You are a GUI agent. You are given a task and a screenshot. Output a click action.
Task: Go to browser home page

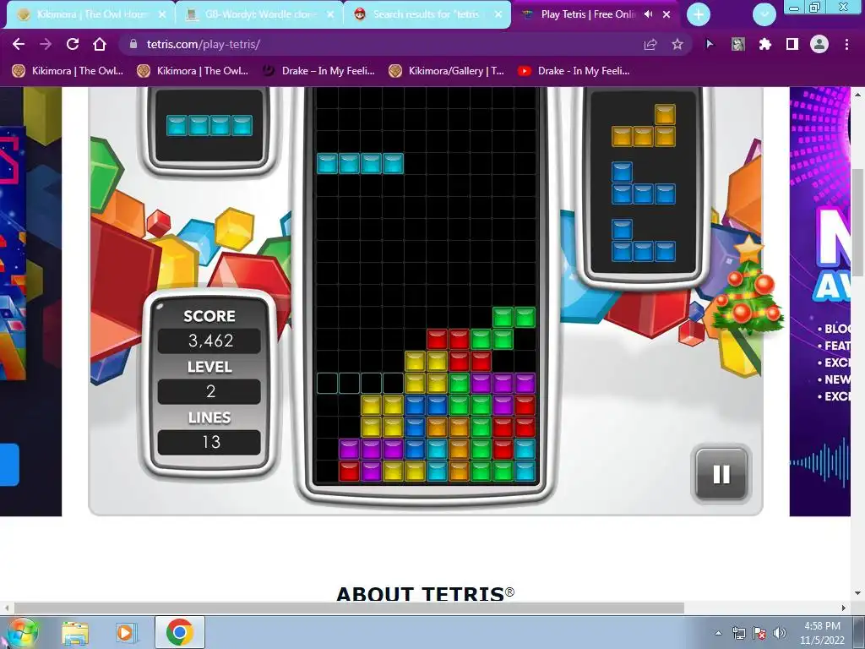pyautogui.click(x=100, y=44)
